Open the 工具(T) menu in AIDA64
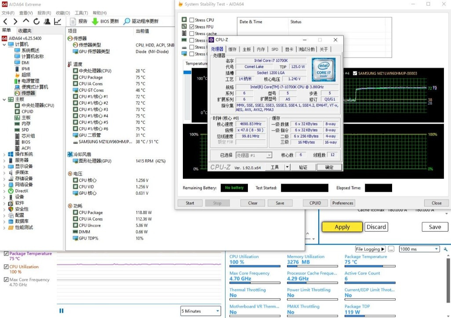Image resolution: width=451 pixels, height=318 pixels. (x=81, y=13)
